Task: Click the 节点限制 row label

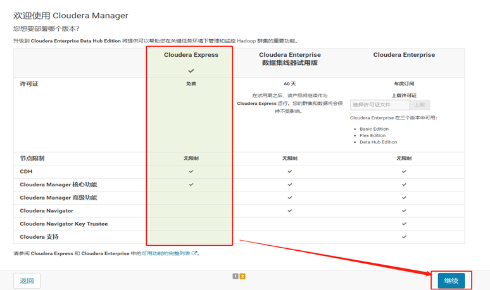Action: [32, 159]
